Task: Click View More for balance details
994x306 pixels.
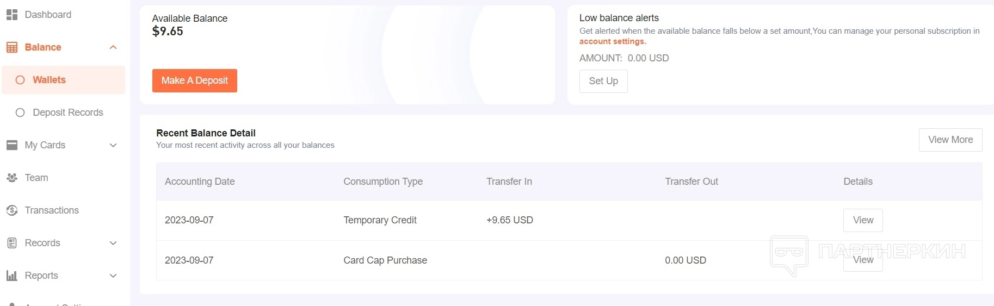Action: tap(950, 140)
